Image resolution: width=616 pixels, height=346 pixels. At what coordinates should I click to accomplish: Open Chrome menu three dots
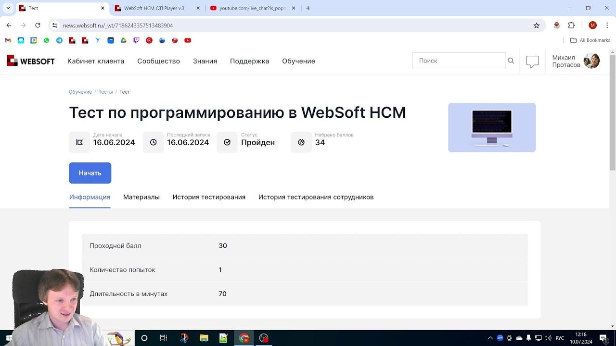pyautogui.click(x=606, y=25)
